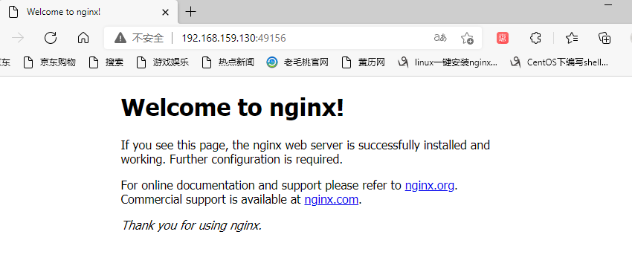632x272 pixels.
Task: Open the red shopping coupon extension
Action: (x=502, y=38)
